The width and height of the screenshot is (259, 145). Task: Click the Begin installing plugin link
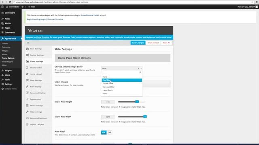point(36,19)
